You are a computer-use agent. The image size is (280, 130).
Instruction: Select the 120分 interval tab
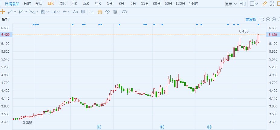point(181,4)
